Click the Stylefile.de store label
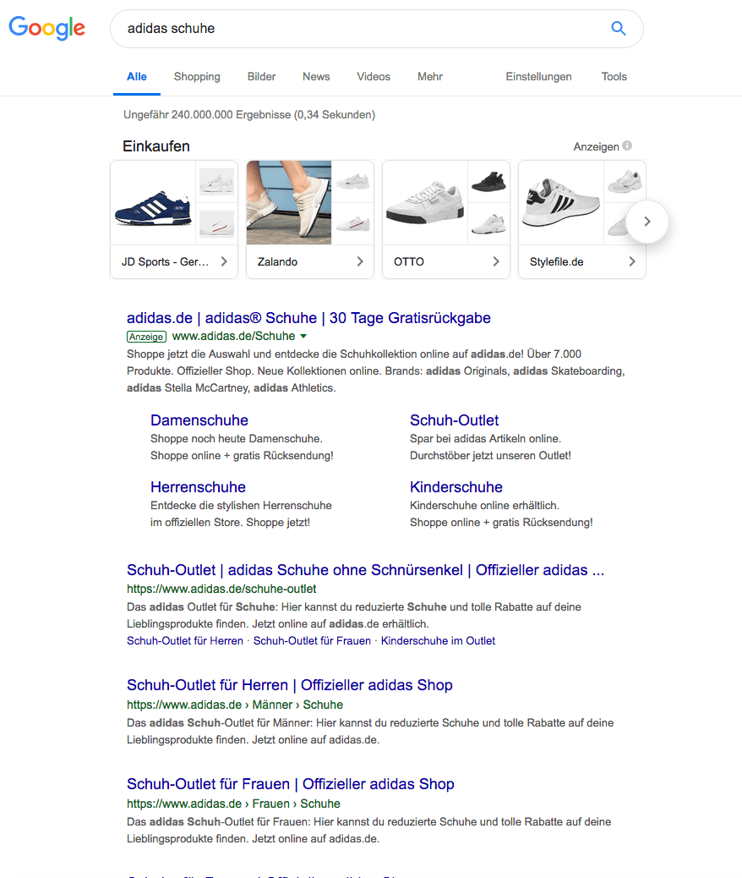 (x=556, y=261)
